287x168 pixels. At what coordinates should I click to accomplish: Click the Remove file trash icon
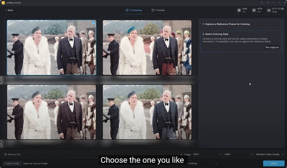coord(5,154)
